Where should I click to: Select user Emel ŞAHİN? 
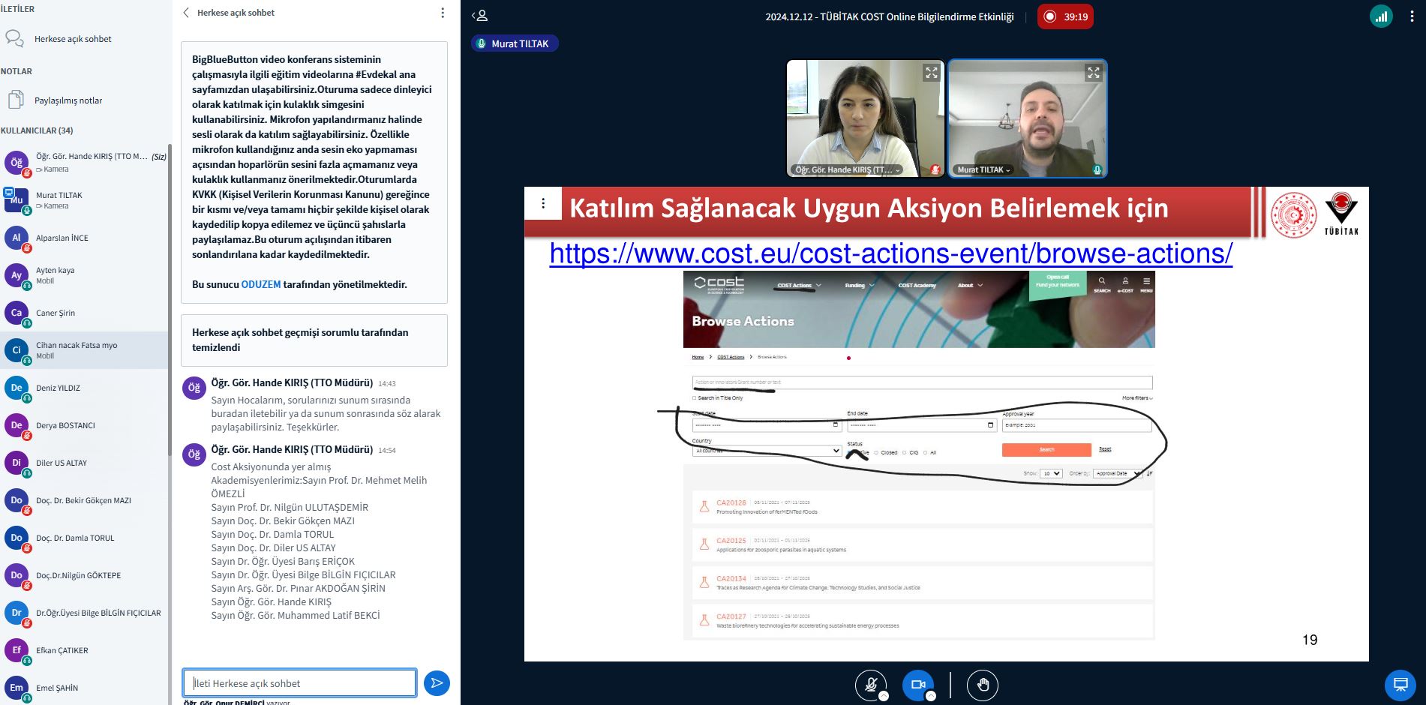85,688
